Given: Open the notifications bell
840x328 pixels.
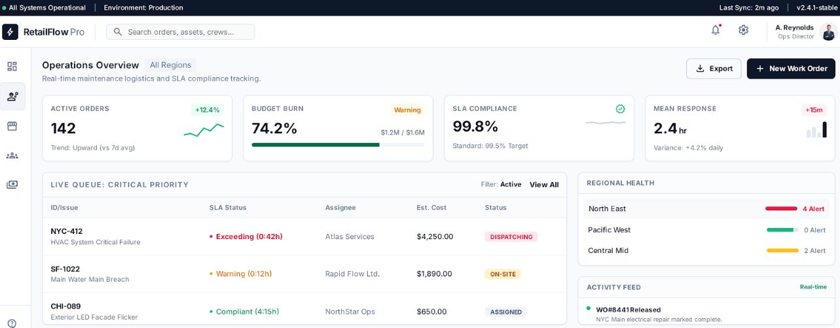Looking at the screenshot, I should pos(716,30).
